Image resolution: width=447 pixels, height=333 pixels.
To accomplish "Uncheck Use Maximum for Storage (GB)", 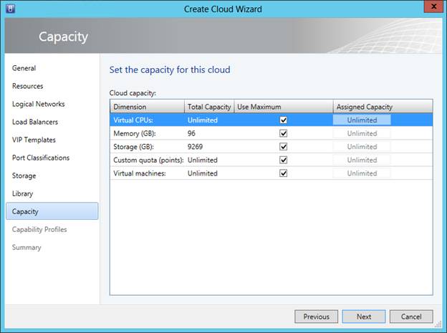I will pyautogui.click(x=284, y=147).
